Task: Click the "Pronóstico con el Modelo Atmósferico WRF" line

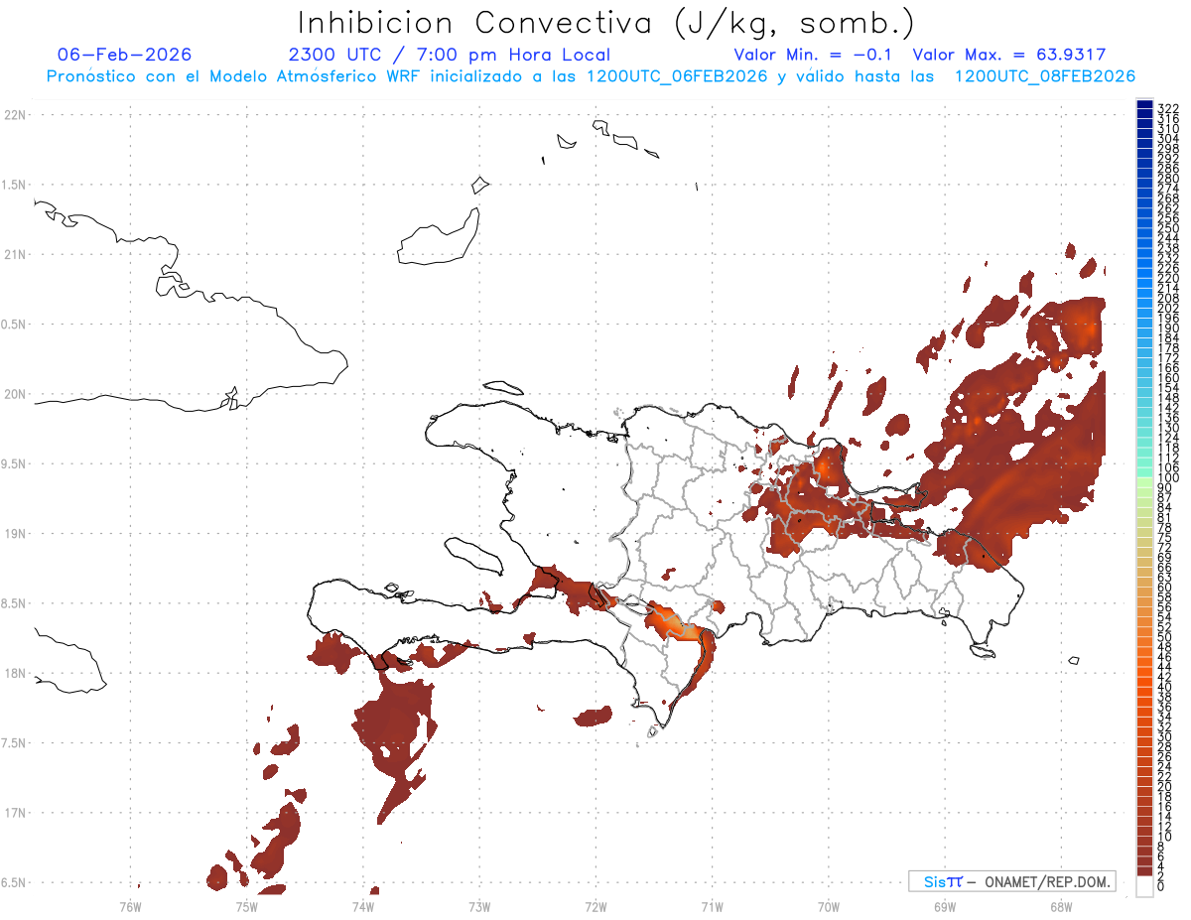Action: pos(591,76)
